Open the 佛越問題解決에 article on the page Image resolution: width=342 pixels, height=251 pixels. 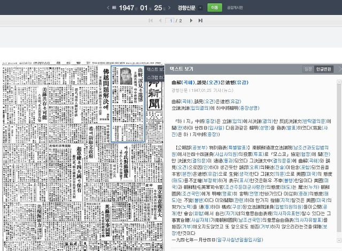106,89
